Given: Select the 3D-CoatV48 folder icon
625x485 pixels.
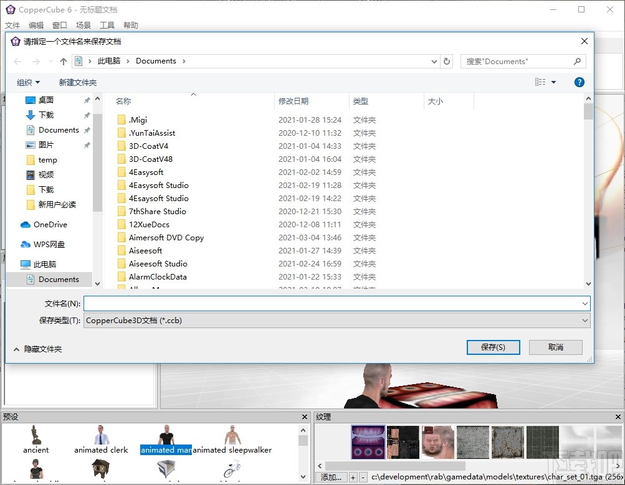Looking at the screenshot, I should click(x=122, y=159).
